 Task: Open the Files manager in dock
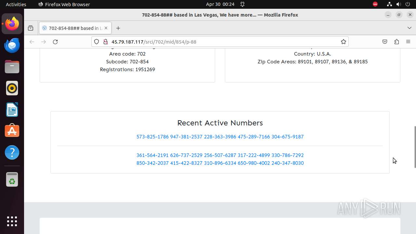(x=12, y=67)
